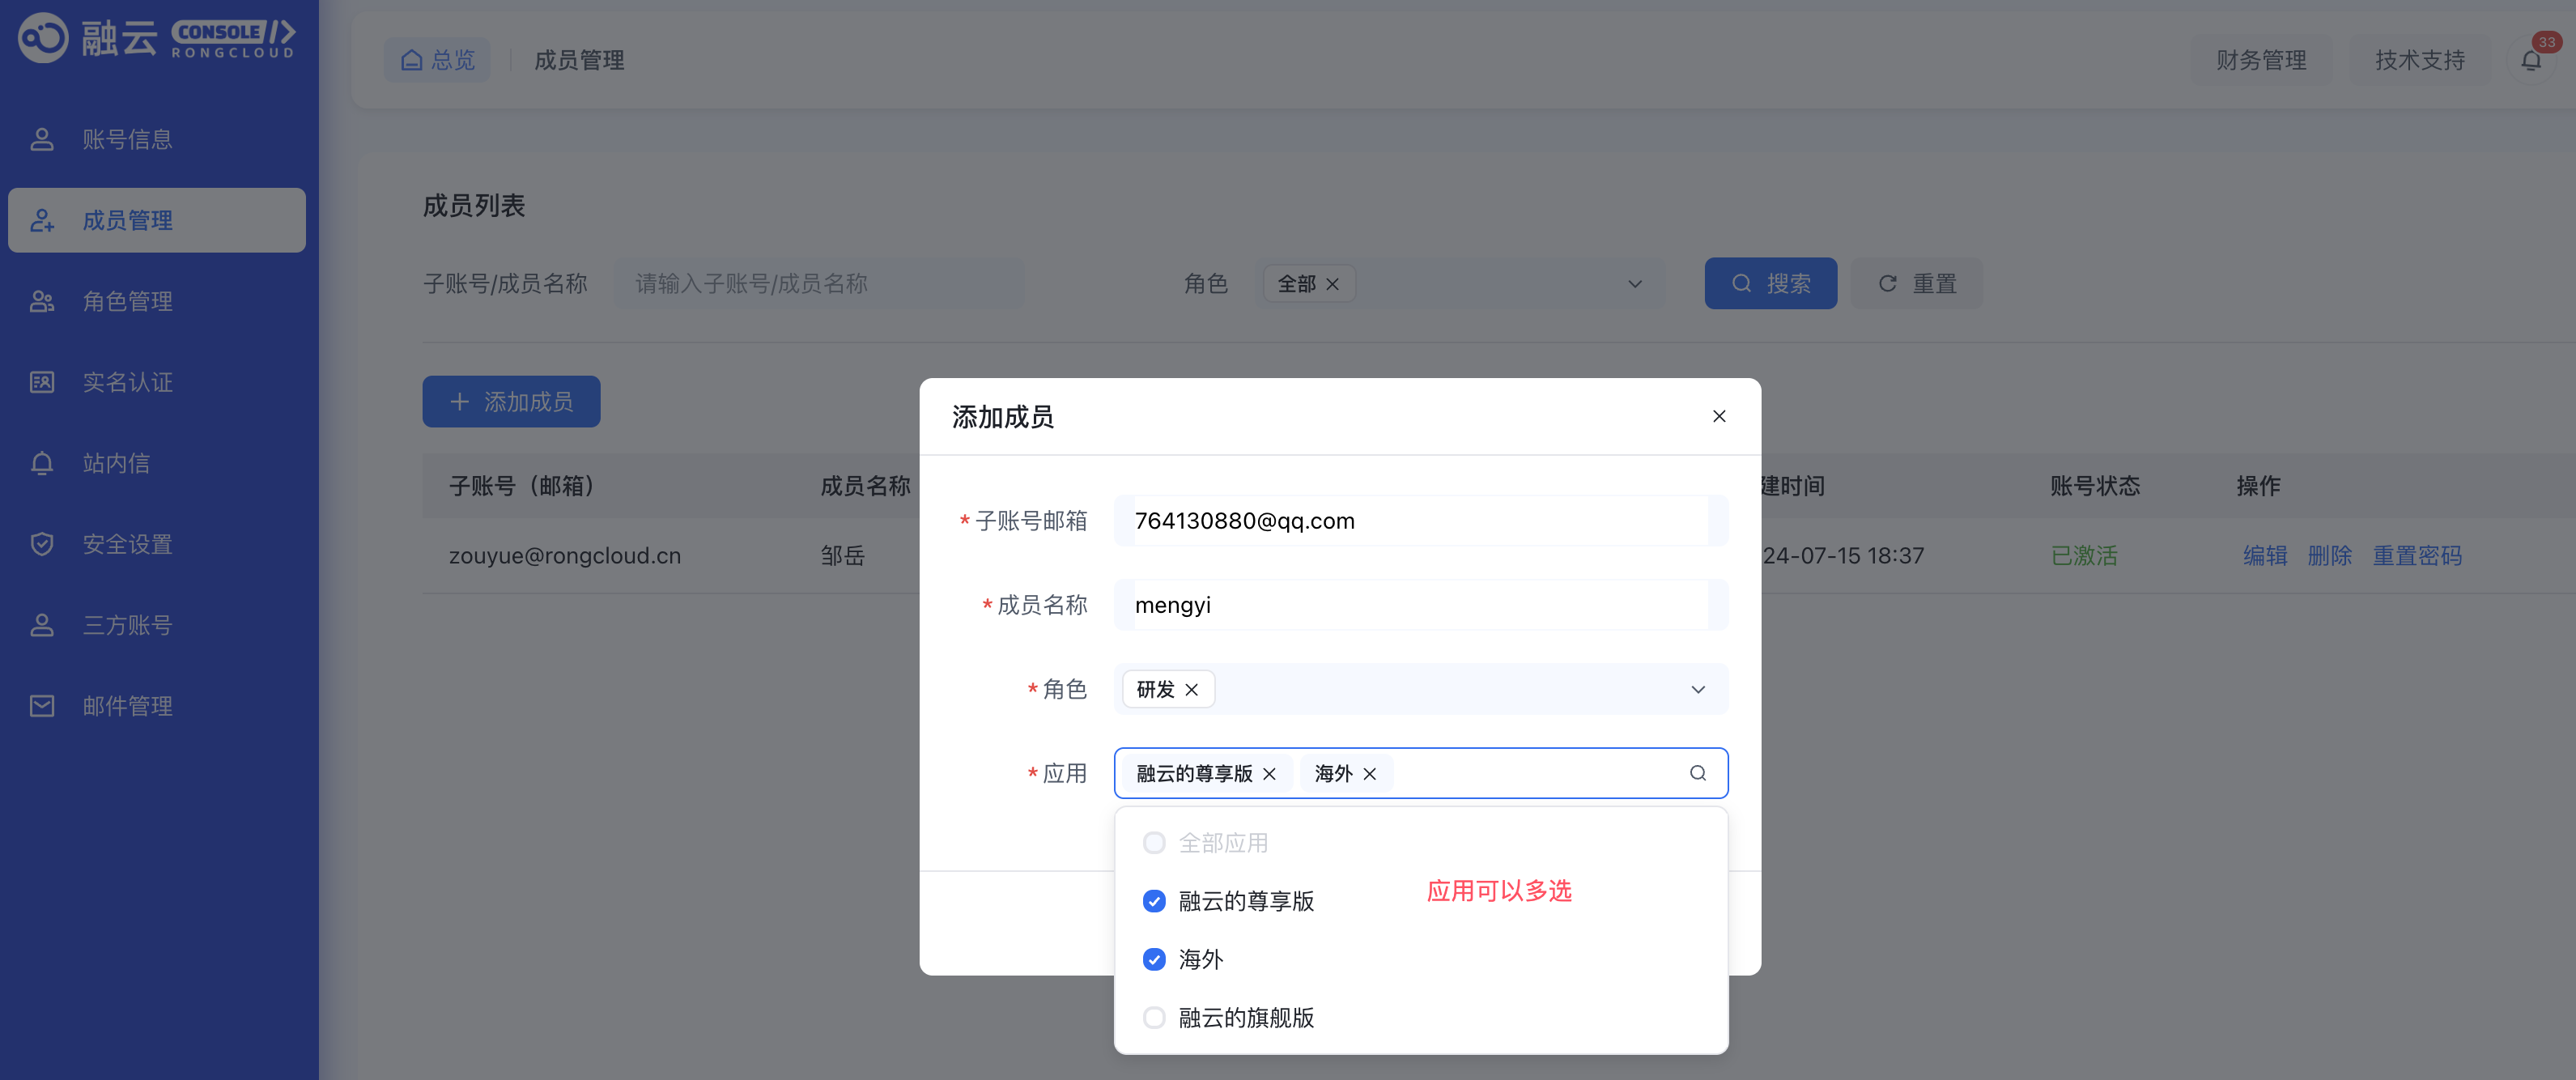The width and height of the screenshot is (2576, 1080).
Task: Open 角色管理 in sidebar
Action: coord(127,301)
